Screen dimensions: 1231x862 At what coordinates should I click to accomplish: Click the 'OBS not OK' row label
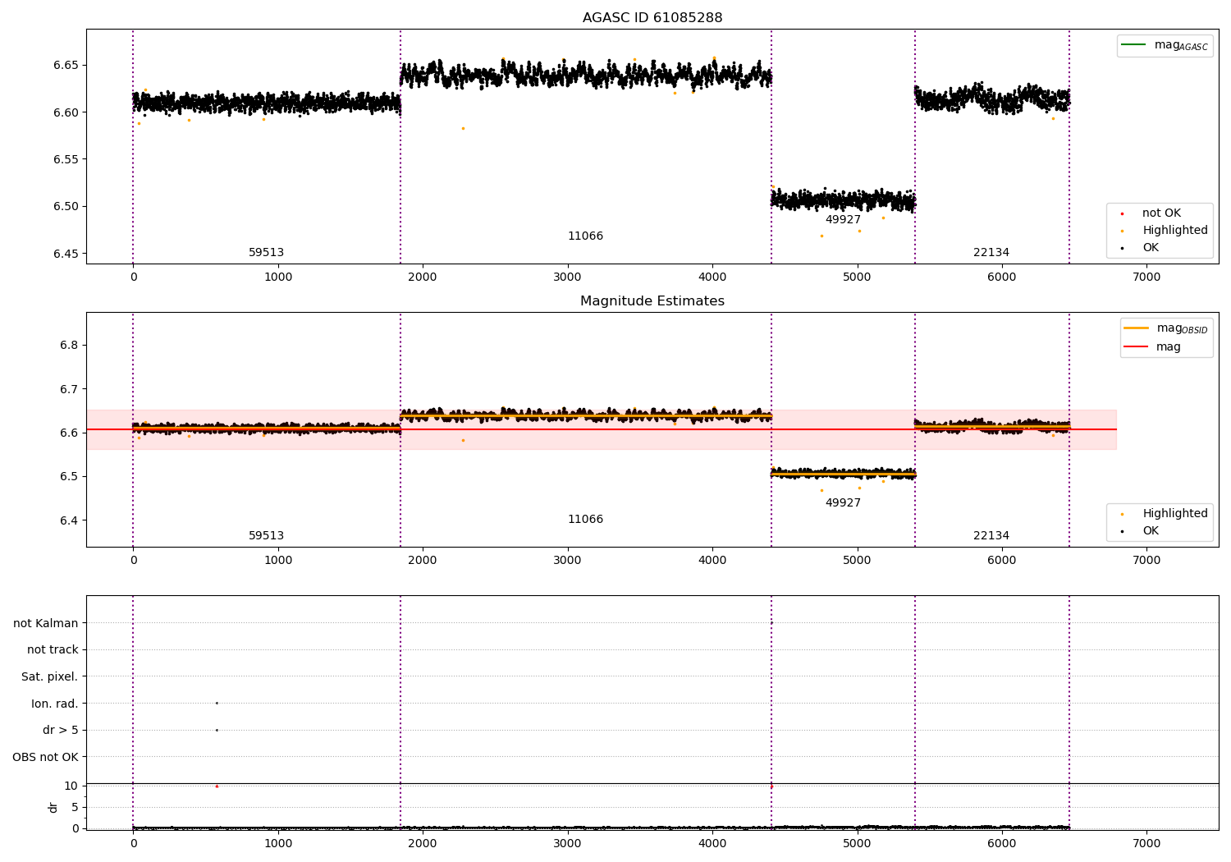[x=45, y=758]
